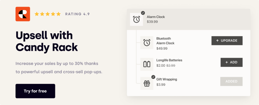Click the first yellow rating star

[x=37, y=14]
